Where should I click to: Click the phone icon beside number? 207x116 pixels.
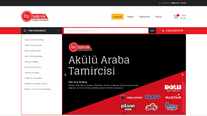click(x=163, y=31)
